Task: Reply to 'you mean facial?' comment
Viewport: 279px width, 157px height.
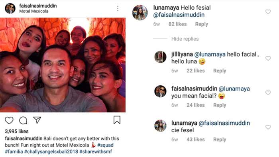Action: [220, 105]
